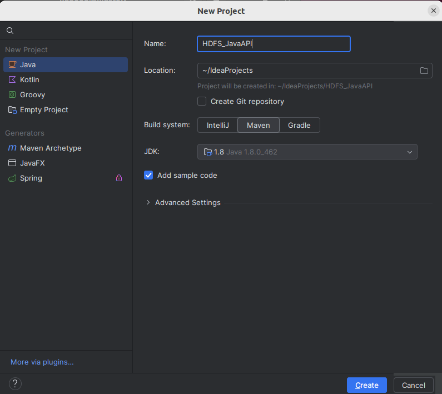Choose the Kotlin project icon
The height and width of the screenshot is (394, 442).
point(12,79)
